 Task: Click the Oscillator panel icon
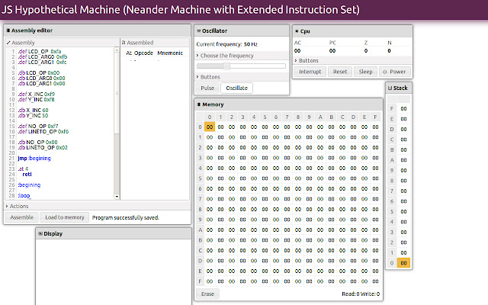[198, 30]
